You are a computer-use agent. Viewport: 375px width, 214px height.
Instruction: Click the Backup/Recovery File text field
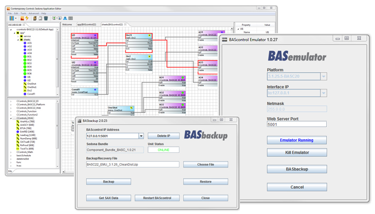[132, 165]
